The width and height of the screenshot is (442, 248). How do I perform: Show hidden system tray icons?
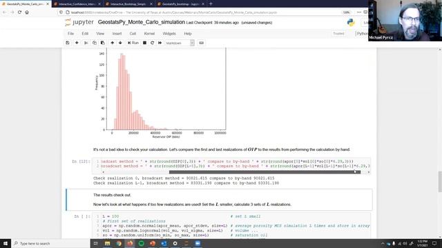point(383,243)
